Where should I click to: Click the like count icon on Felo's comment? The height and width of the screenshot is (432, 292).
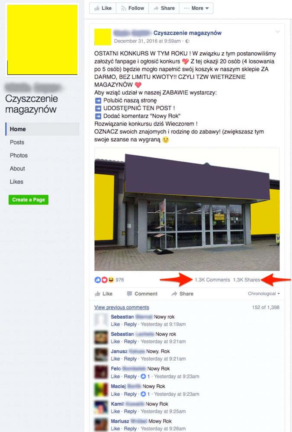click(x=143, y=376)
